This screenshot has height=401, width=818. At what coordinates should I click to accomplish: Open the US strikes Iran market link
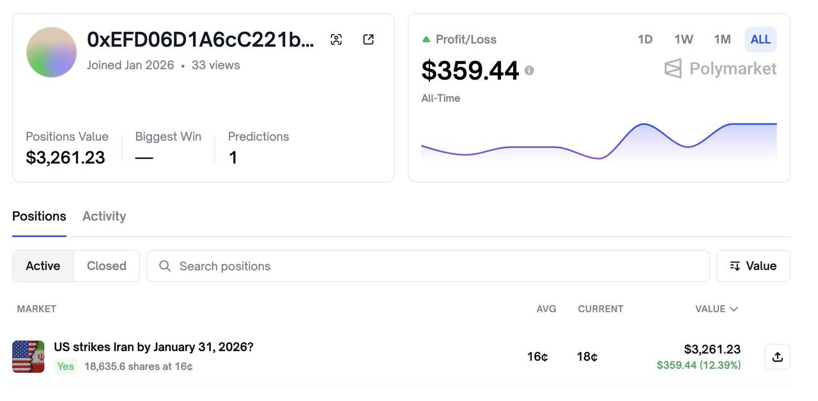click(153, 347)
